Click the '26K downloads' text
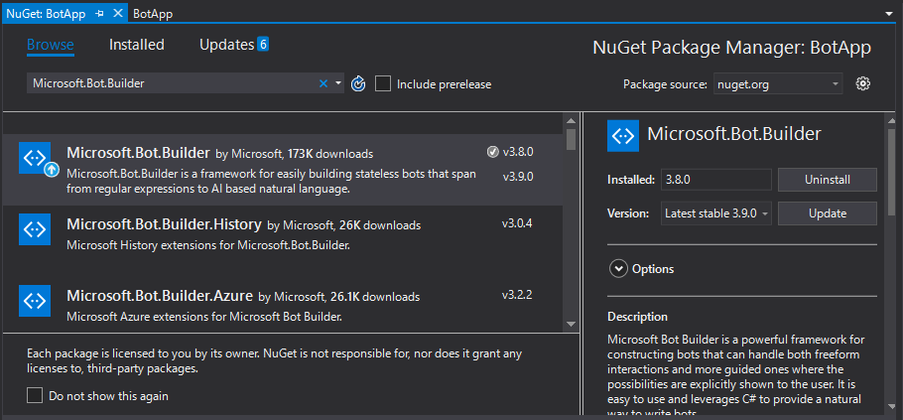Screen dimensions: 903x420 click(x=380, y=224)
